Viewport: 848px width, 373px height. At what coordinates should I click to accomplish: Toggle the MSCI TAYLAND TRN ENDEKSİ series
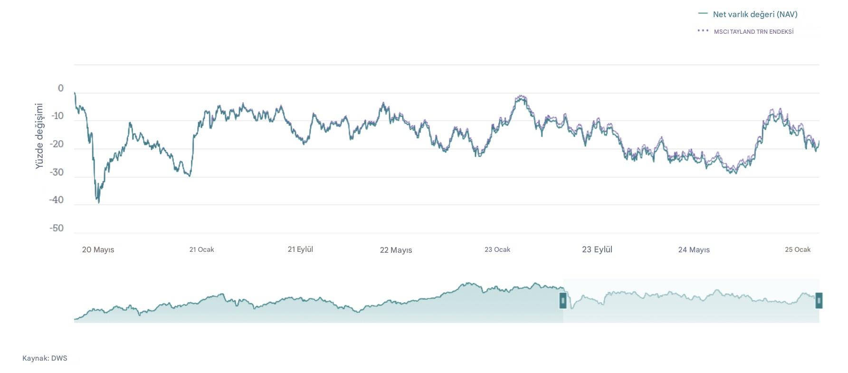[x=753, y=32]
